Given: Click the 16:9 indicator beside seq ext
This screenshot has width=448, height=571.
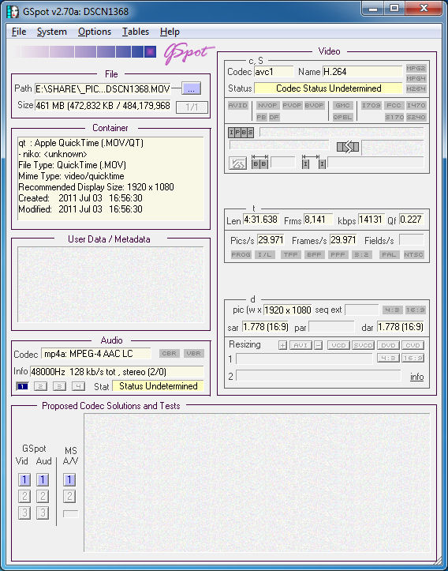Looking at the screenshot, I should 415,310.
